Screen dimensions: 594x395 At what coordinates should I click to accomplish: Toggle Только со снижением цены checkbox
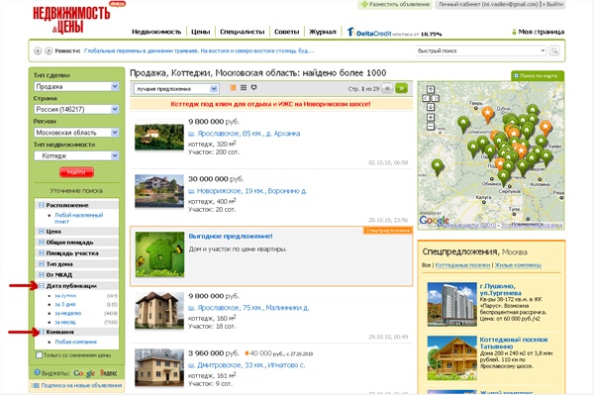[39, 354]
